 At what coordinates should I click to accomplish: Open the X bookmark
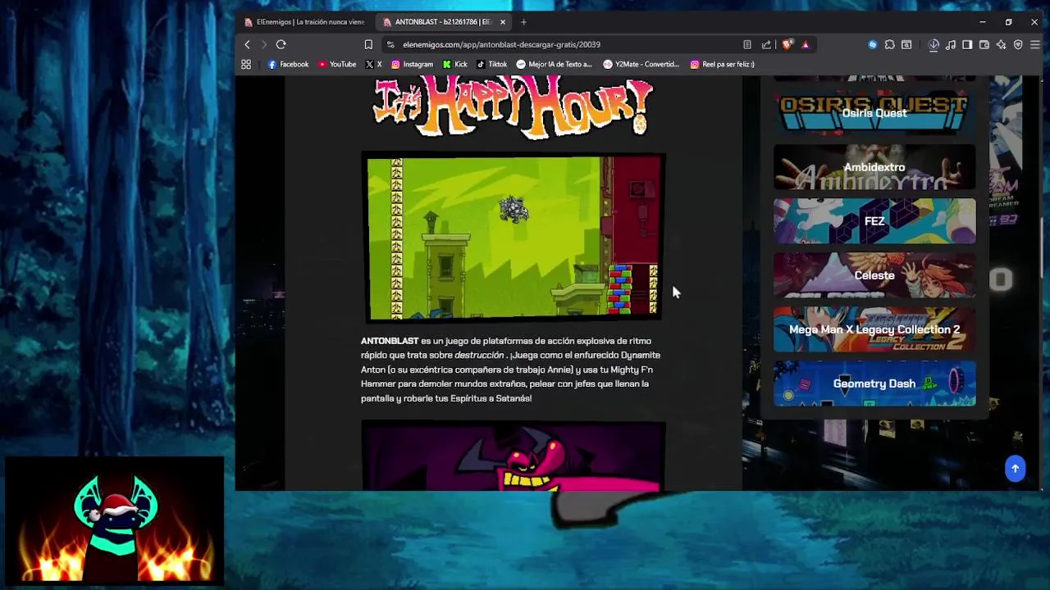point(373,64)
